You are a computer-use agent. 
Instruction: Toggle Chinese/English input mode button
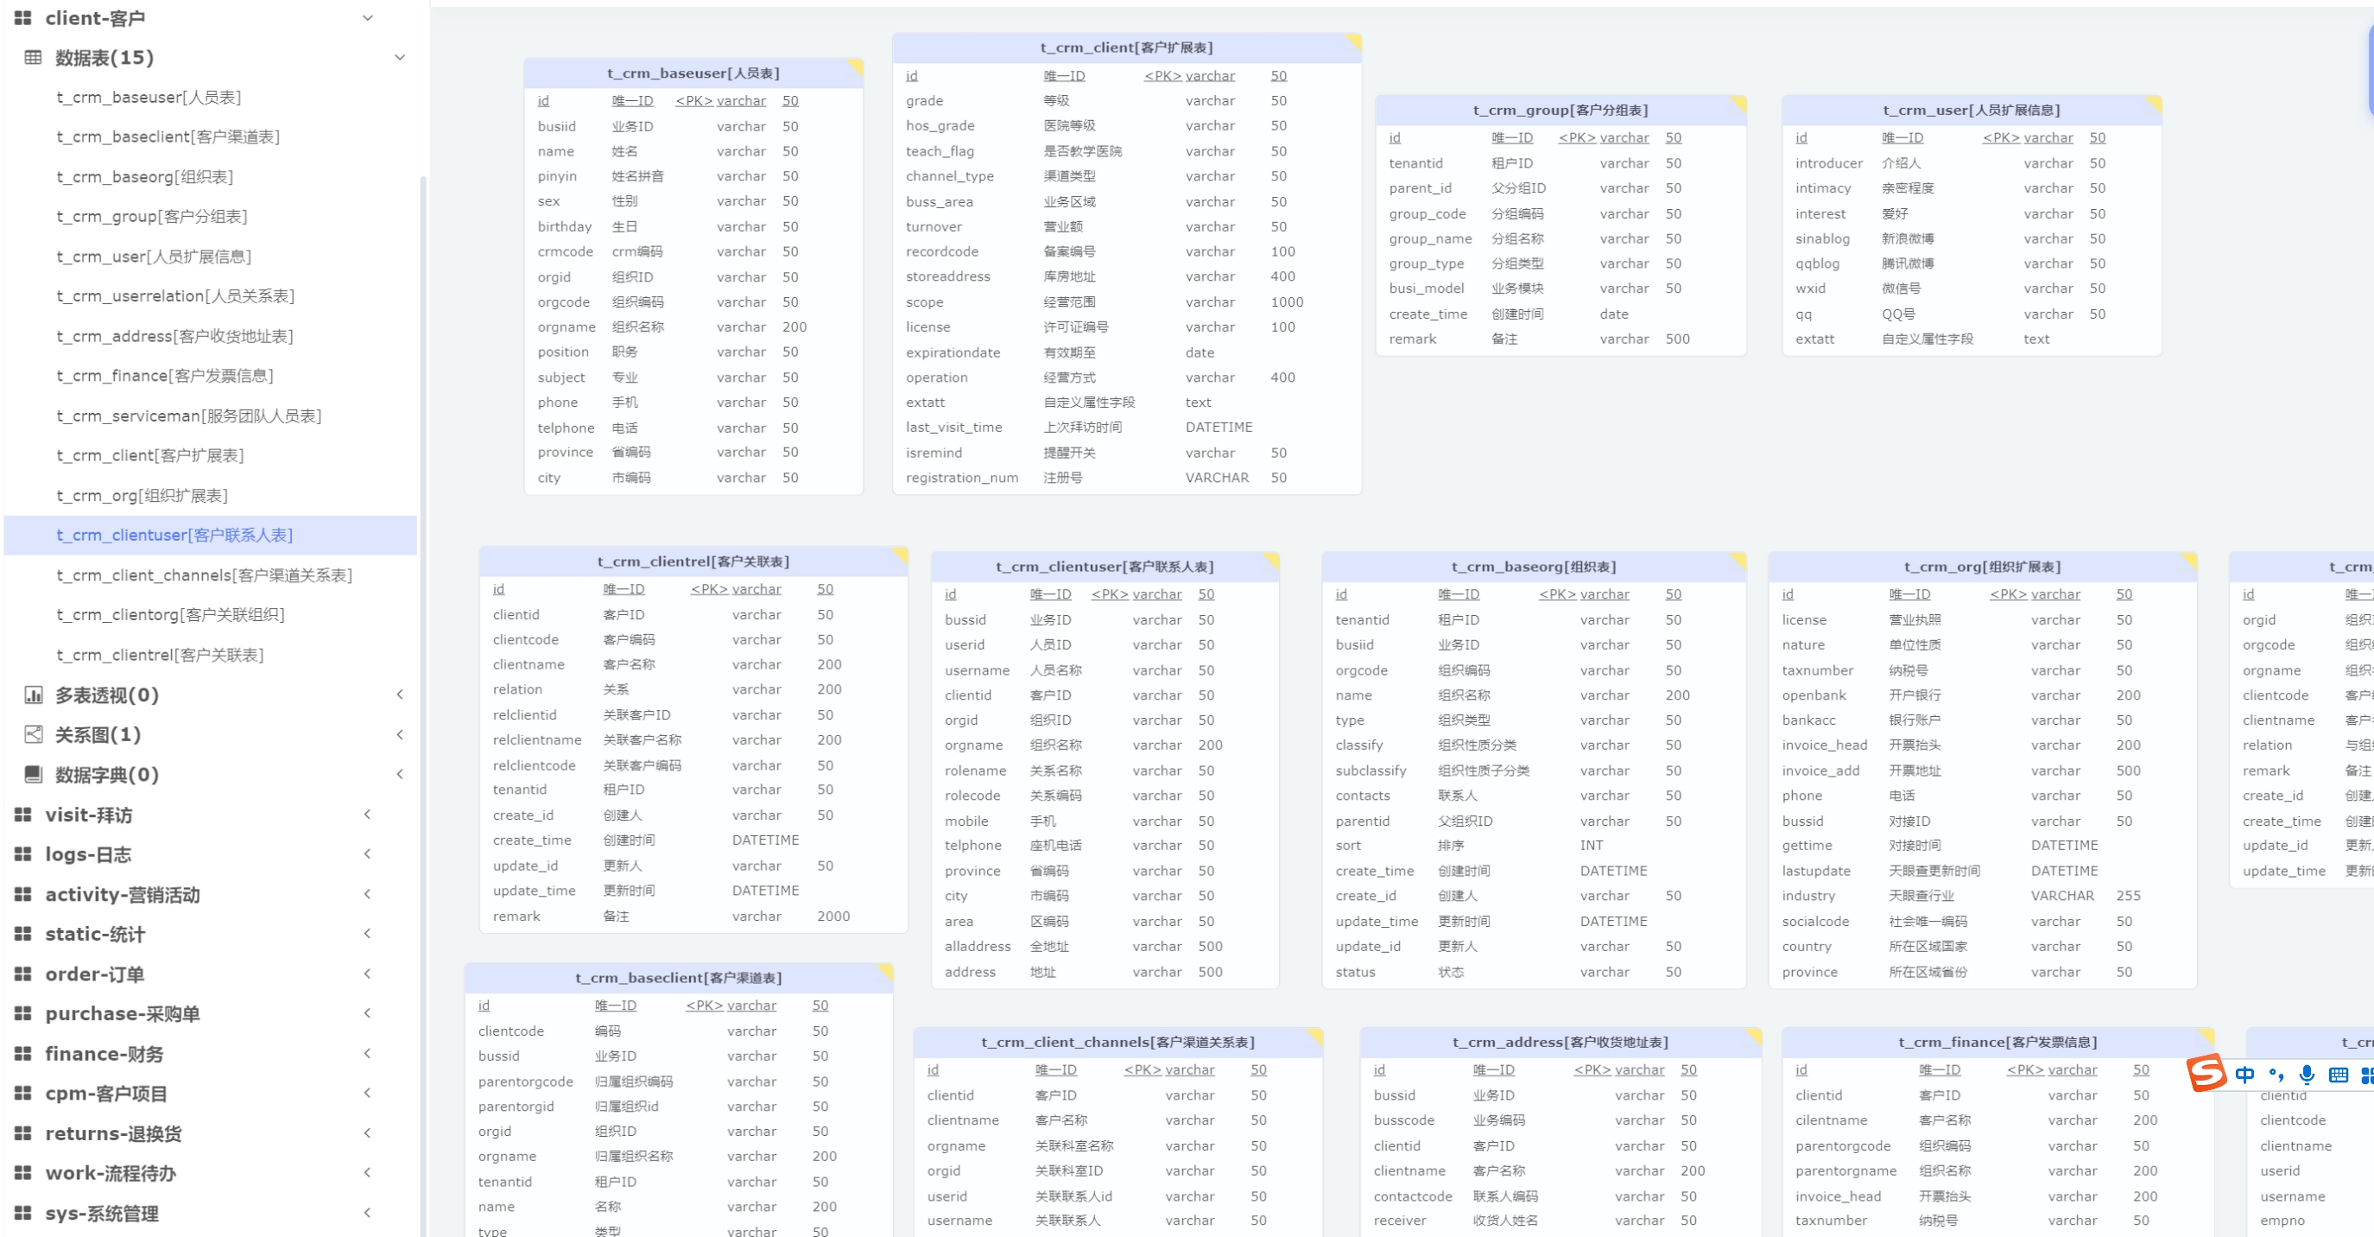[2245, 1075]
